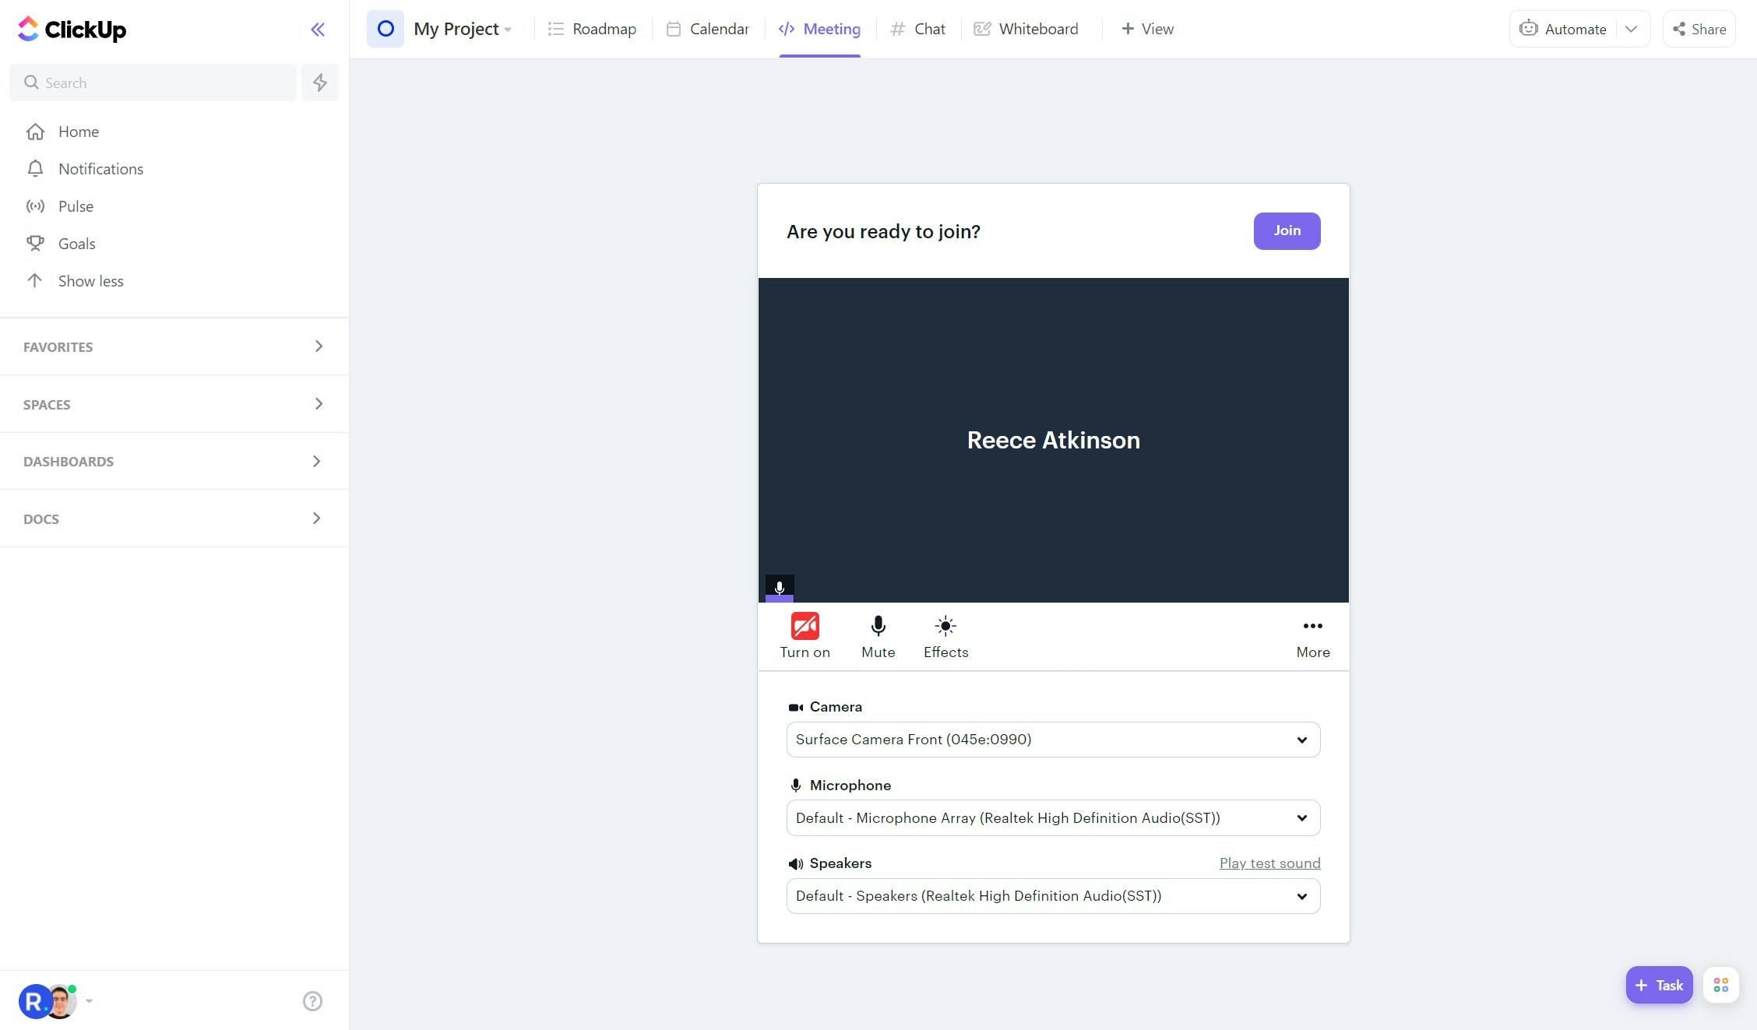Add a new View
This screenshot has height=1030, width=1757.
[x=1147, y=29]
